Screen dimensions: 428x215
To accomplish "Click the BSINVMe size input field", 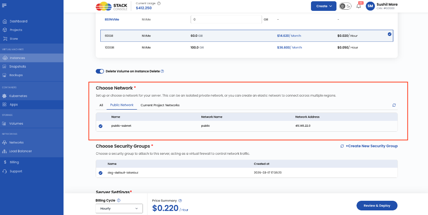I will tap(226, 20).
